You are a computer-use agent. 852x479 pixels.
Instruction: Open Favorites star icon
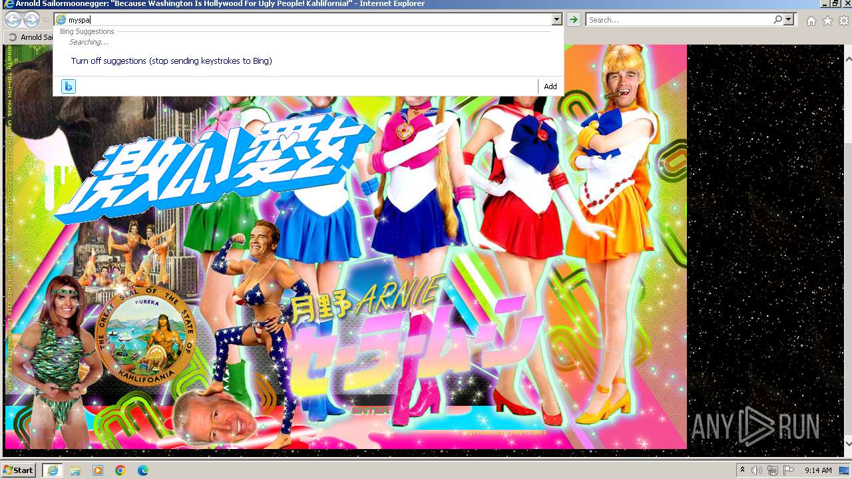pyautogui.click(x=827, y=21)
